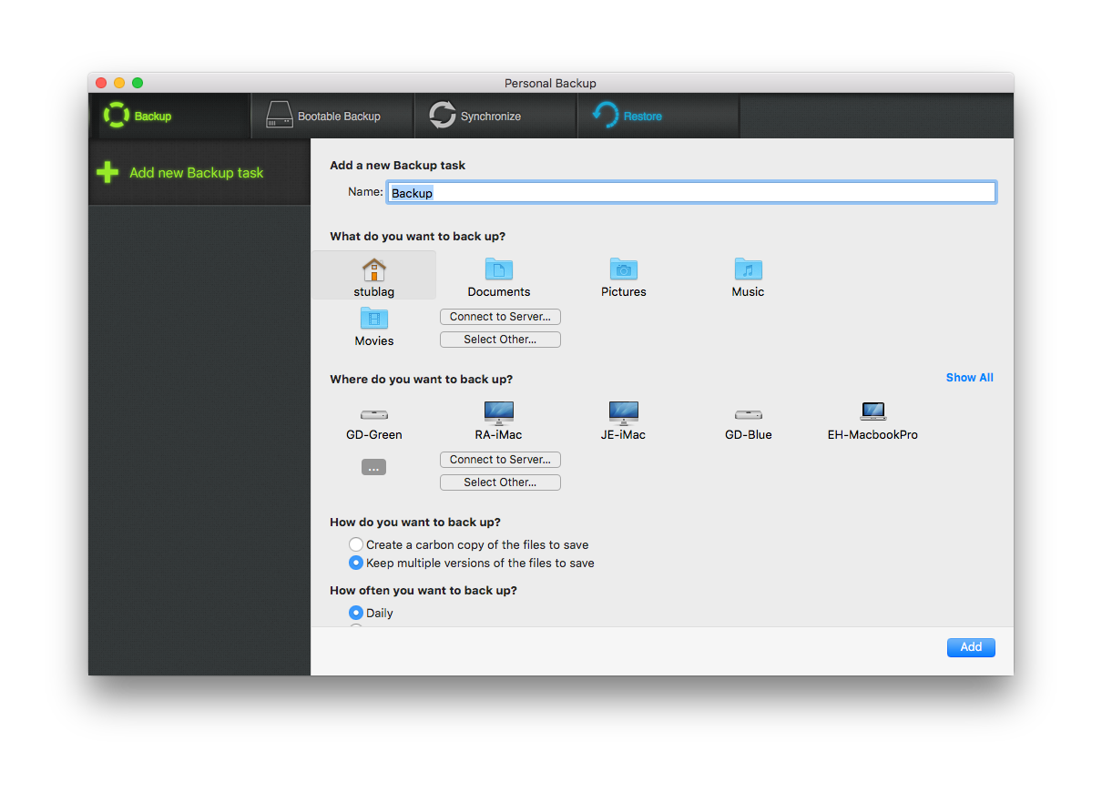
Task: Click the Documents label text
Action: click(499, 292)
